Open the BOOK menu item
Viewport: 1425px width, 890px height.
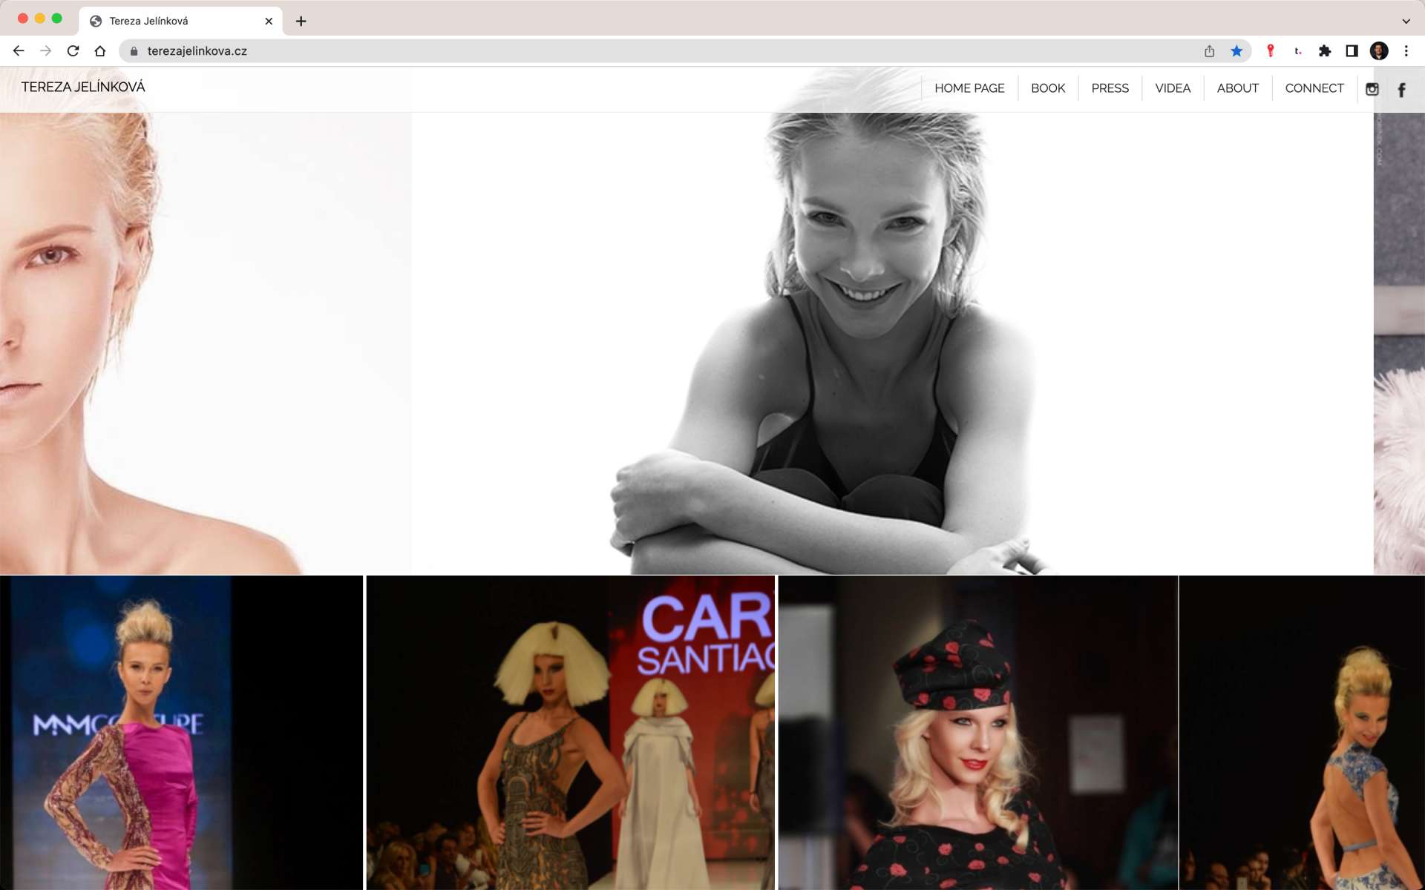click(1047, 88)
